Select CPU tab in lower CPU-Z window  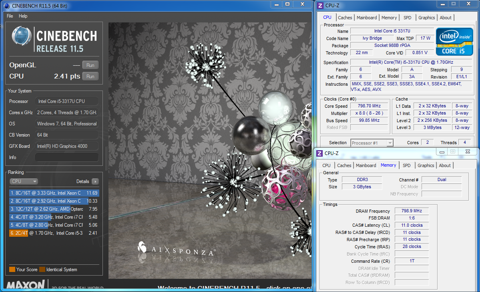click(326, 165)
